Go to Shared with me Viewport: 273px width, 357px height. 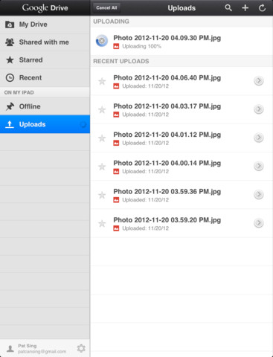[45, 42]
